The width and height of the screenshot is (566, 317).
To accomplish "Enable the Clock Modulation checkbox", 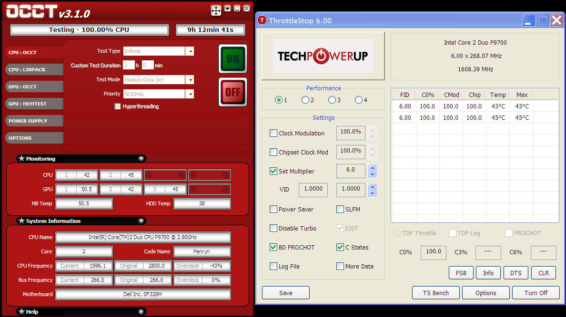I will [x=273, y=134].
